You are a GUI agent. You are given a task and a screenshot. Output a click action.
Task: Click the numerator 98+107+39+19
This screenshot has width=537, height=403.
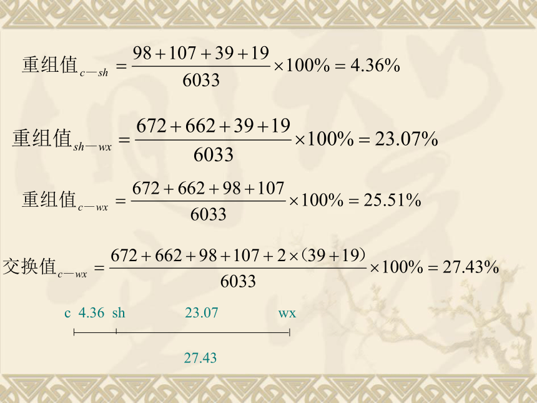point(201,53)
